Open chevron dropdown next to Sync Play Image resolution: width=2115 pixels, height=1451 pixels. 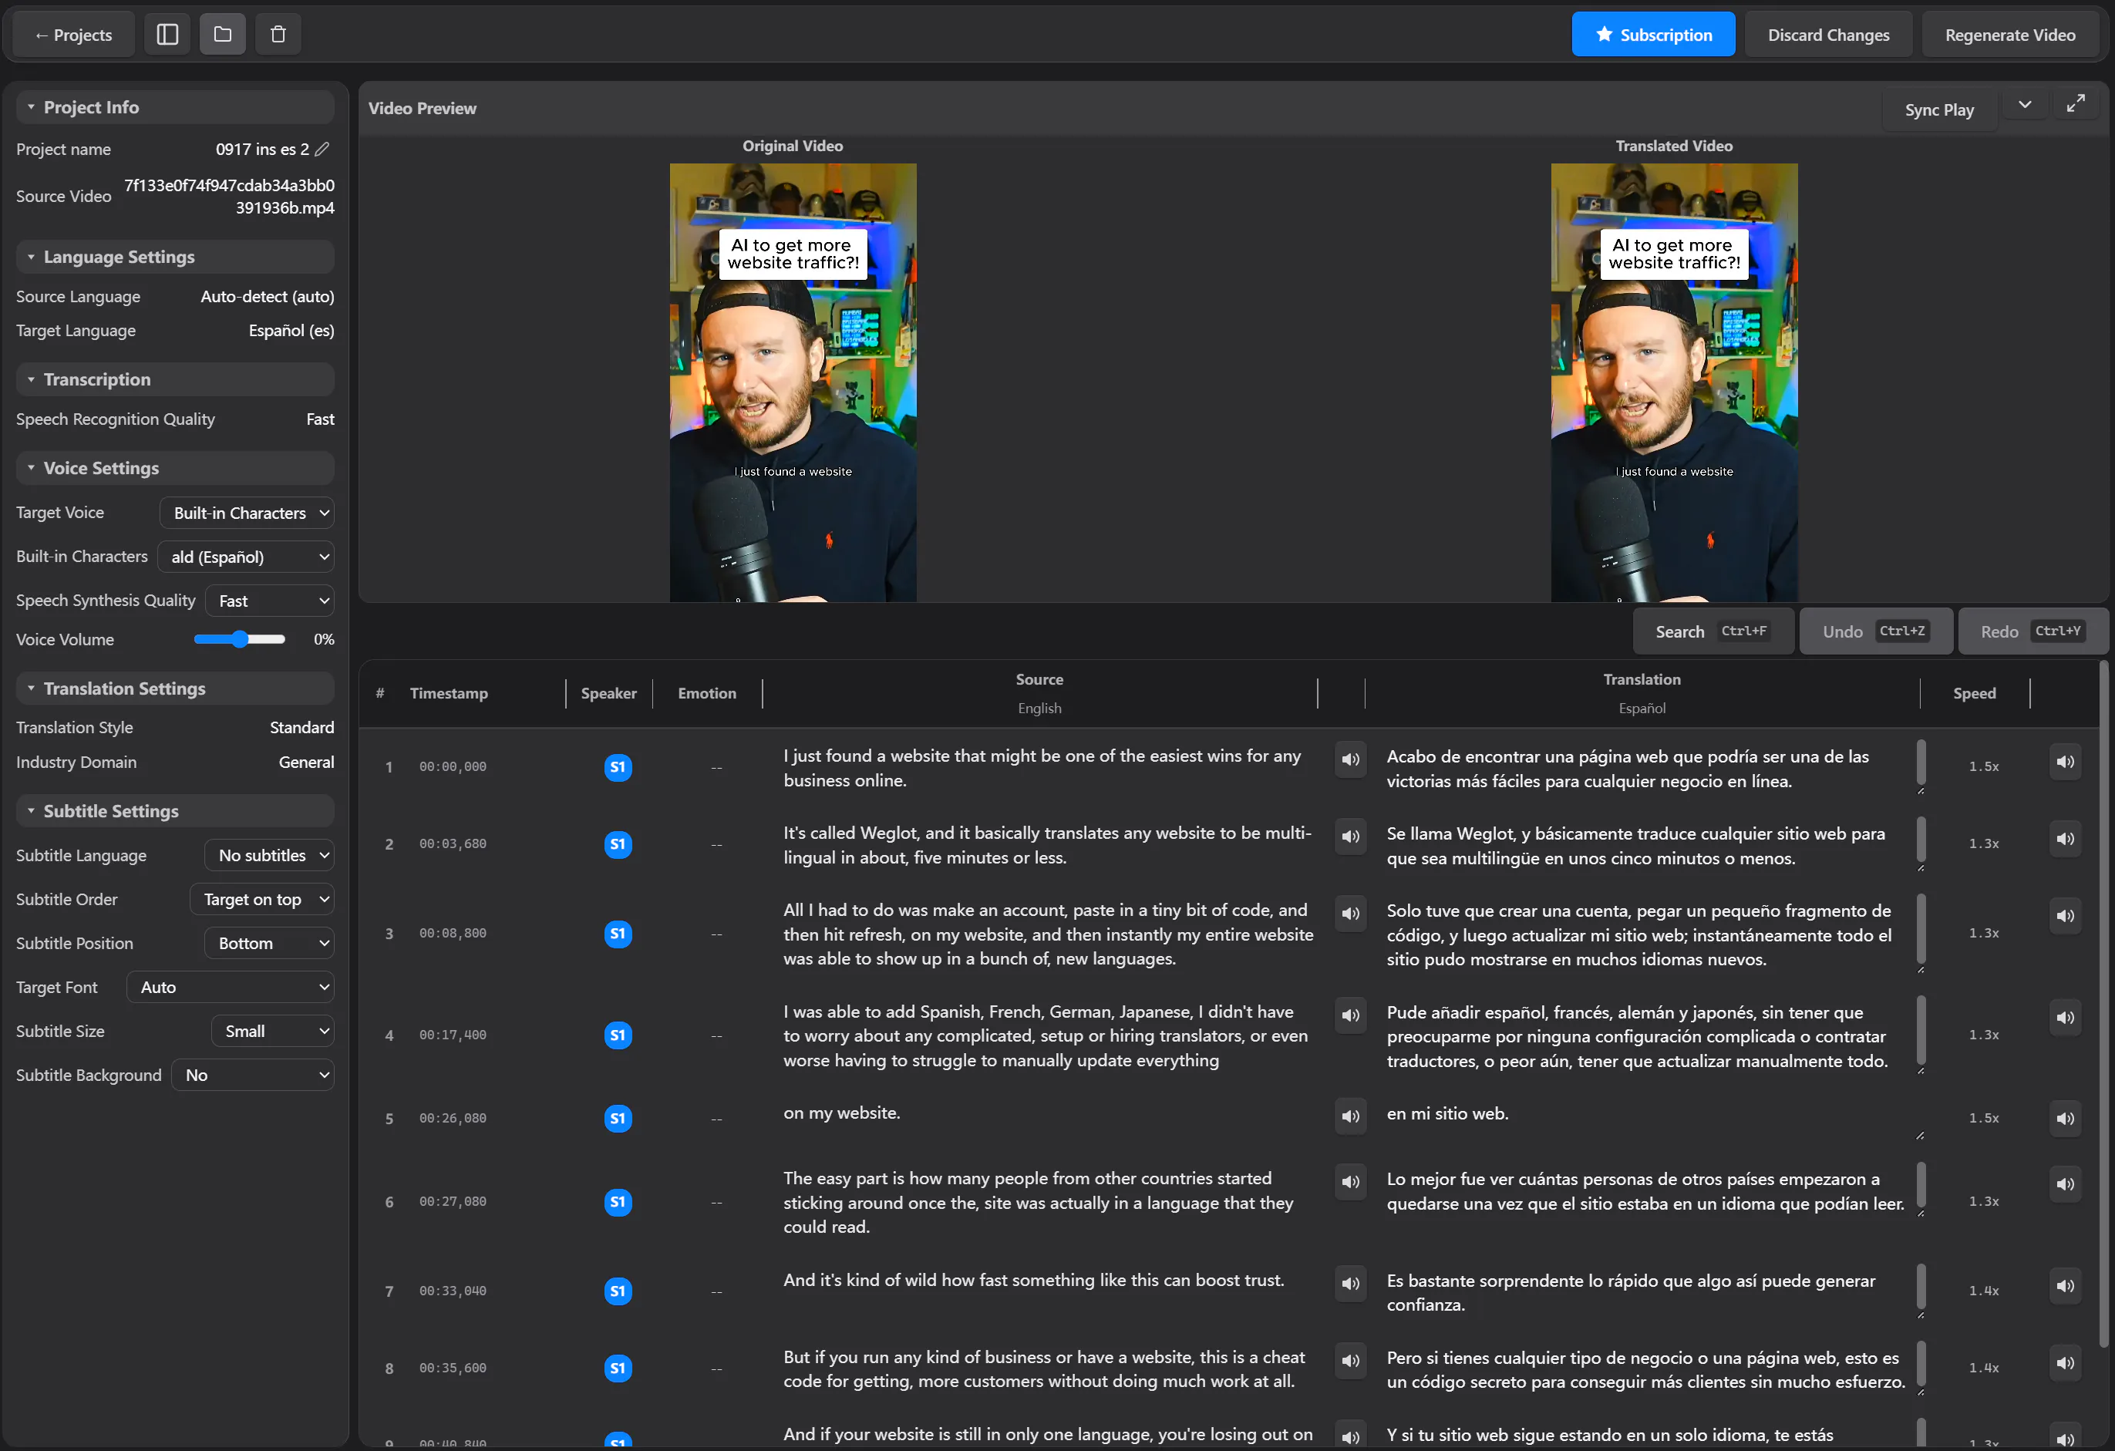pos(2025,104)
